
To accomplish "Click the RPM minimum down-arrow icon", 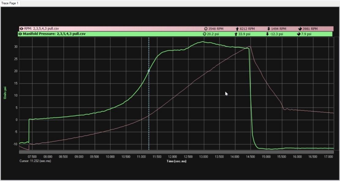I will coord(269,29).
